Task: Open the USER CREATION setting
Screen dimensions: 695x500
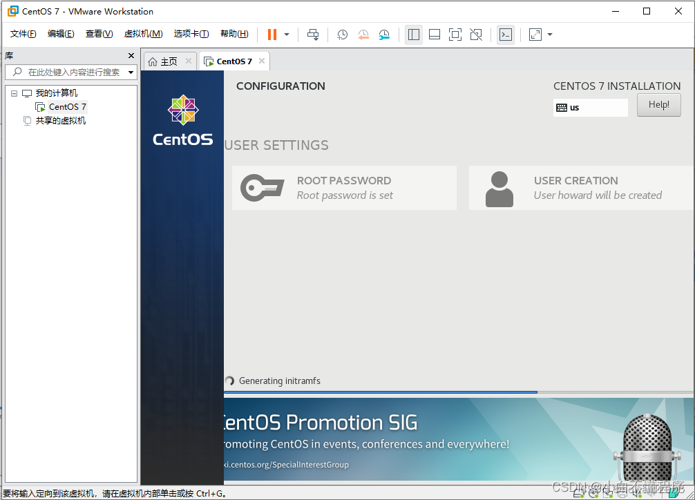Action: coord(582,188)
